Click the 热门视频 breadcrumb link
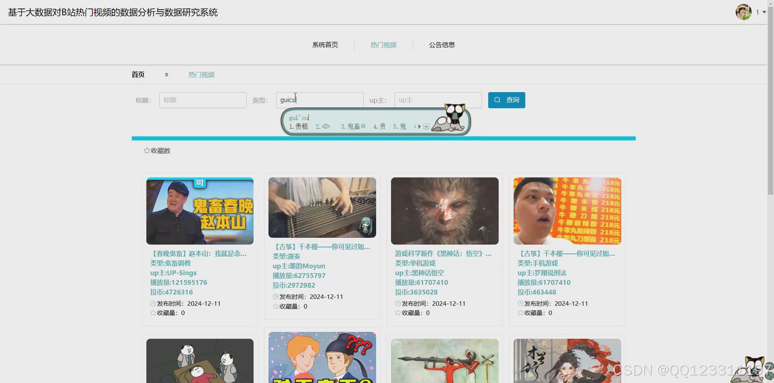This screenshot has height=383, width=774. click(x=201, y=74)
